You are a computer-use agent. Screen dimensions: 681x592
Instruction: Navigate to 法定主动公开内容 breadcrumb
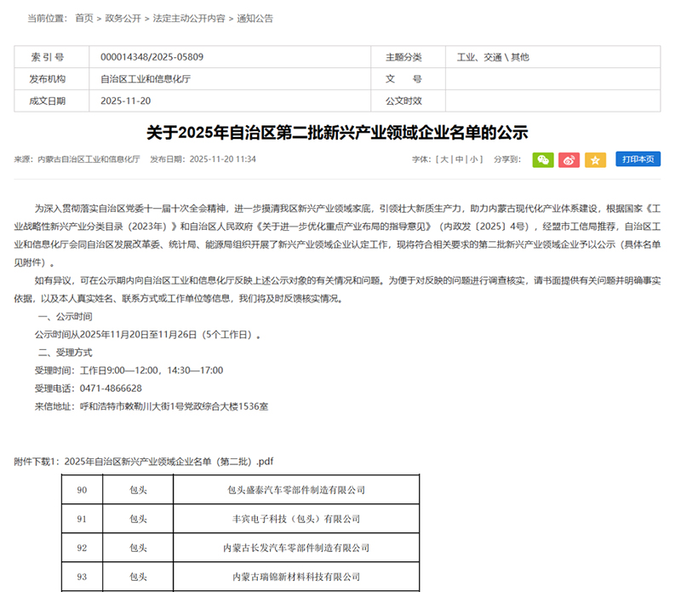coord(189,18)
